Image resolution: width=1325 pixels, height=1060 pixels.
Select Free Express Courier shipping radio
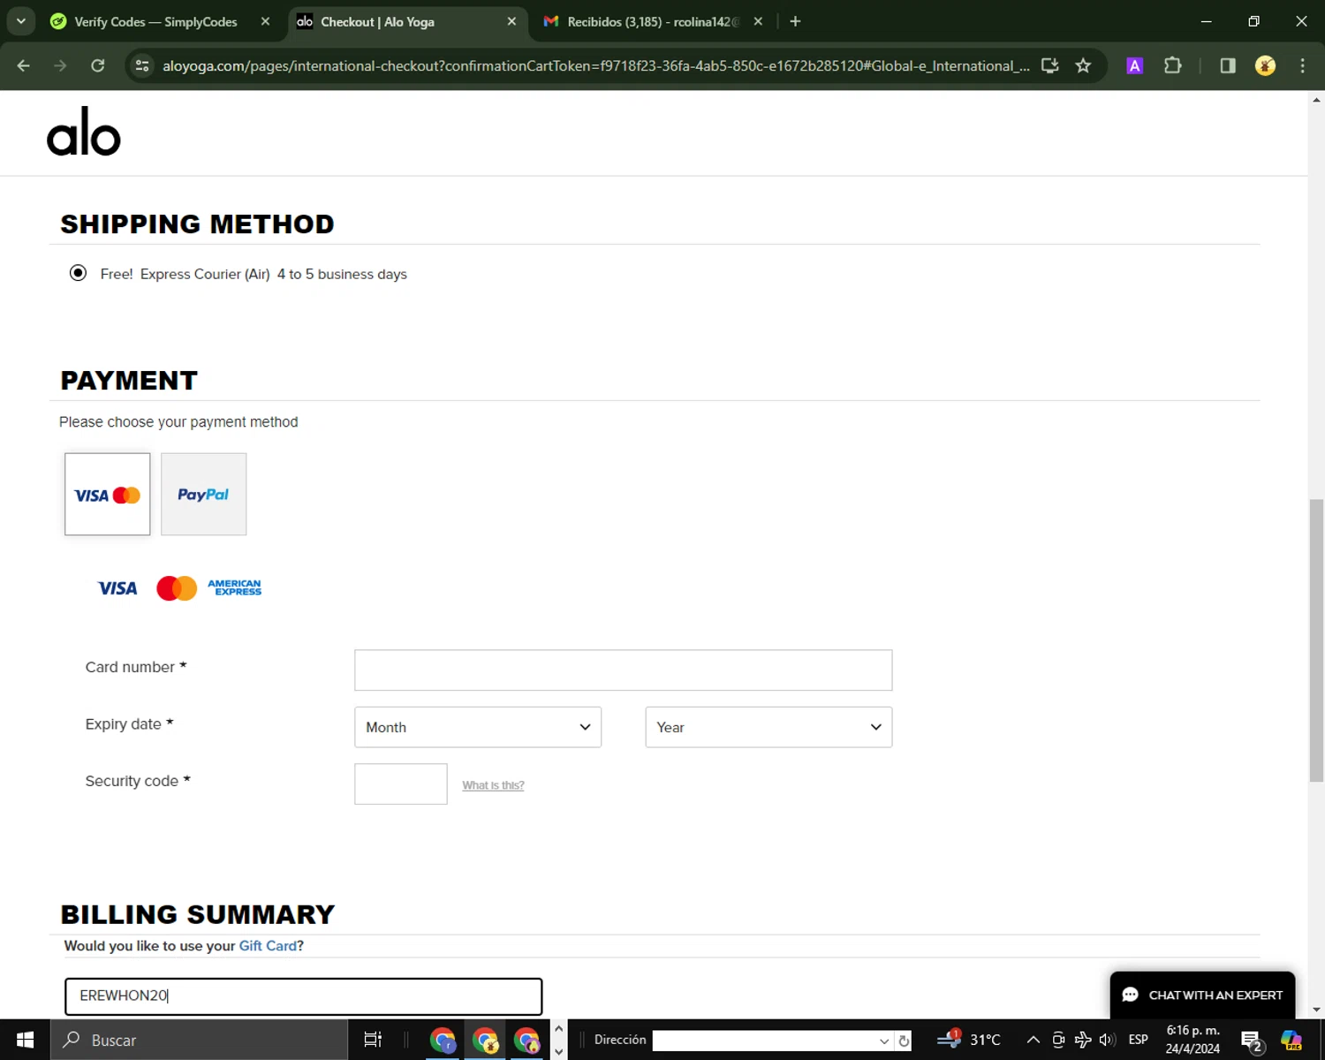click(78, 273)
